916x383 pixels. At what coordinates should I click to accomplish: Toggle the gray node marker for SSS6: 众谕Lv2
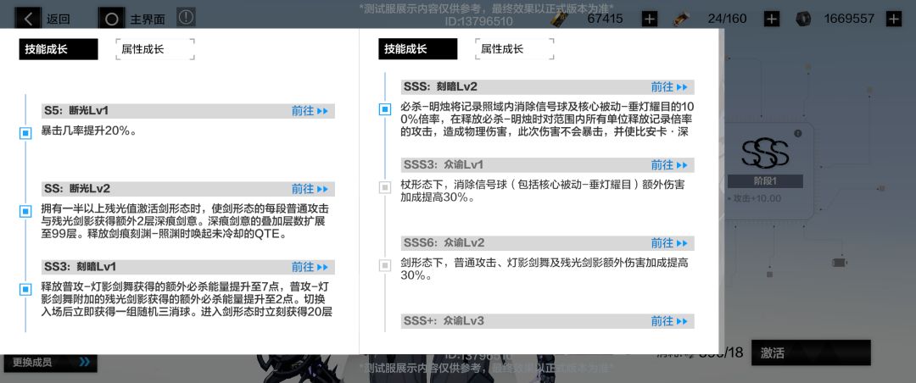[385, 266]
